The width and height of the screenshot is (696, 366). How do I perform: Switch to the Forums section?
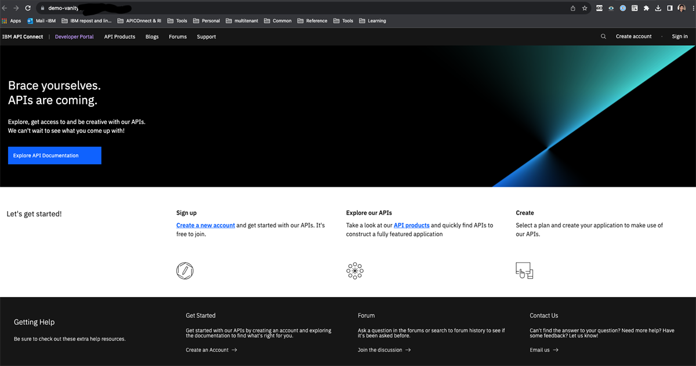coord(177,36)
